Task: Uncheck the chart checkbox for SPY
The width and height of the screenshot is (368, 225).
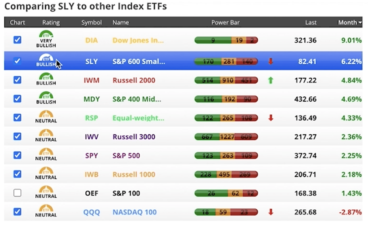Action: tap(17, 155)
